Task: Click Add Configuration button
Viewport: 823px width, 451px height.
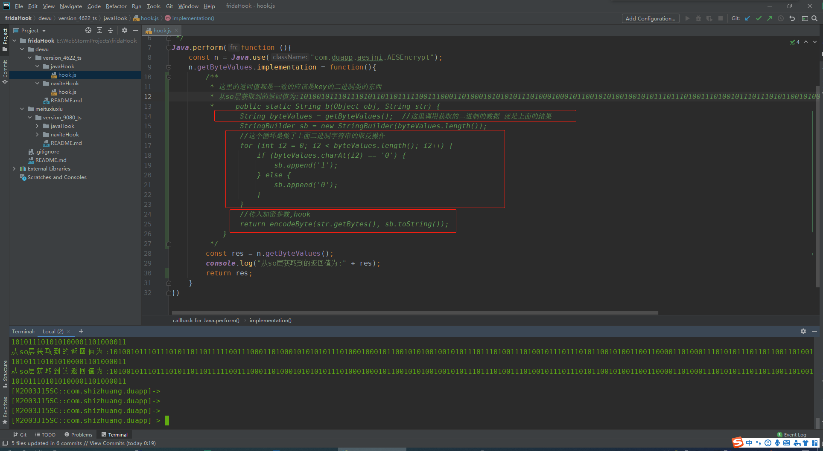Action: (x=651, y=18)
